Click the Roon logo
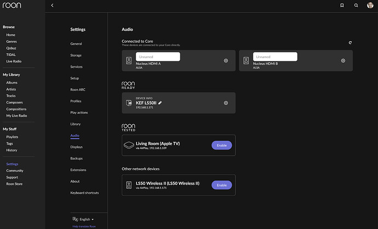378x229 pixels. (x=12, y=5)
